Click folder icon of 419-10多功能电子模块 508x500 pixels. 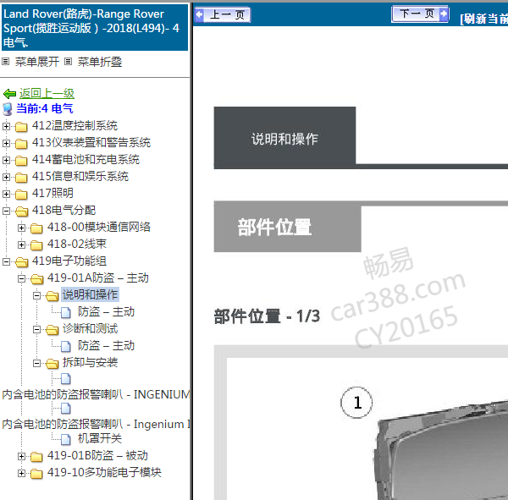(x=36, y=473)
